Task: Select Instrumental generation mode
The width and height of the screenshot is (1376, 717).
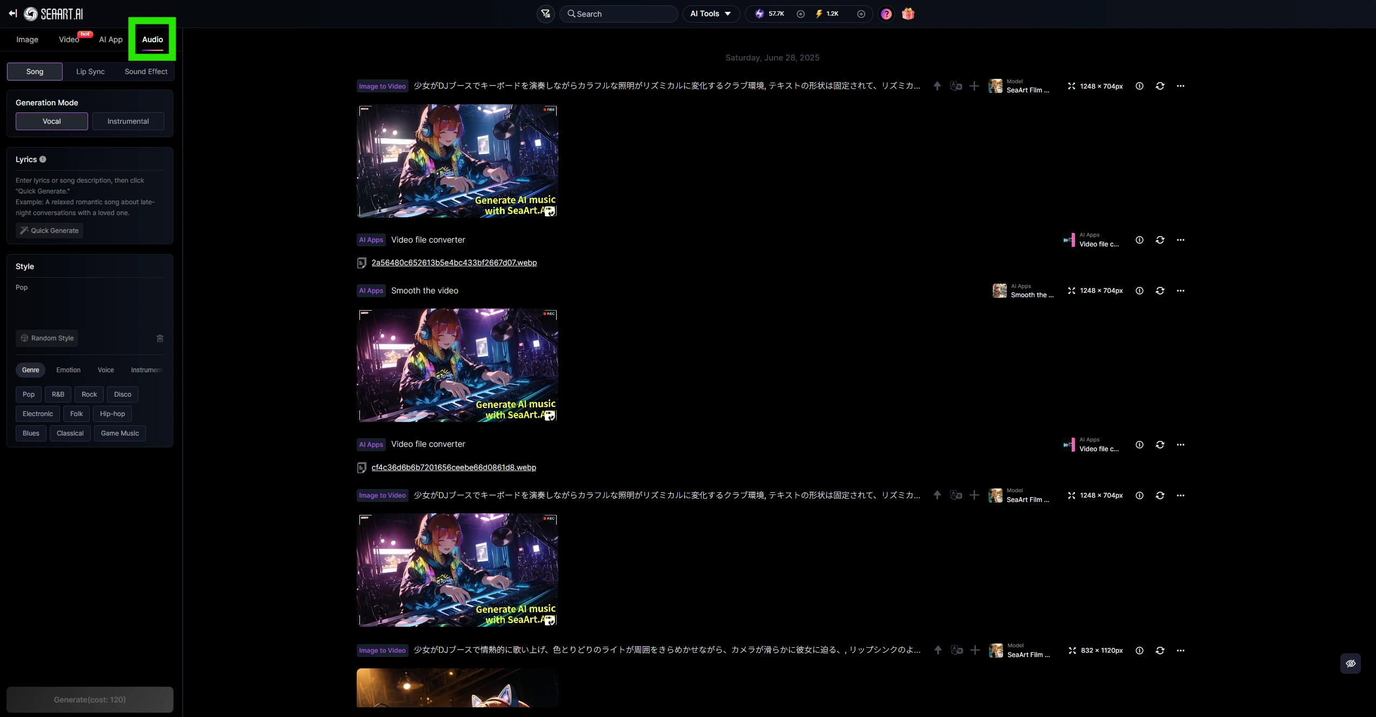Action: coord(128,121)
